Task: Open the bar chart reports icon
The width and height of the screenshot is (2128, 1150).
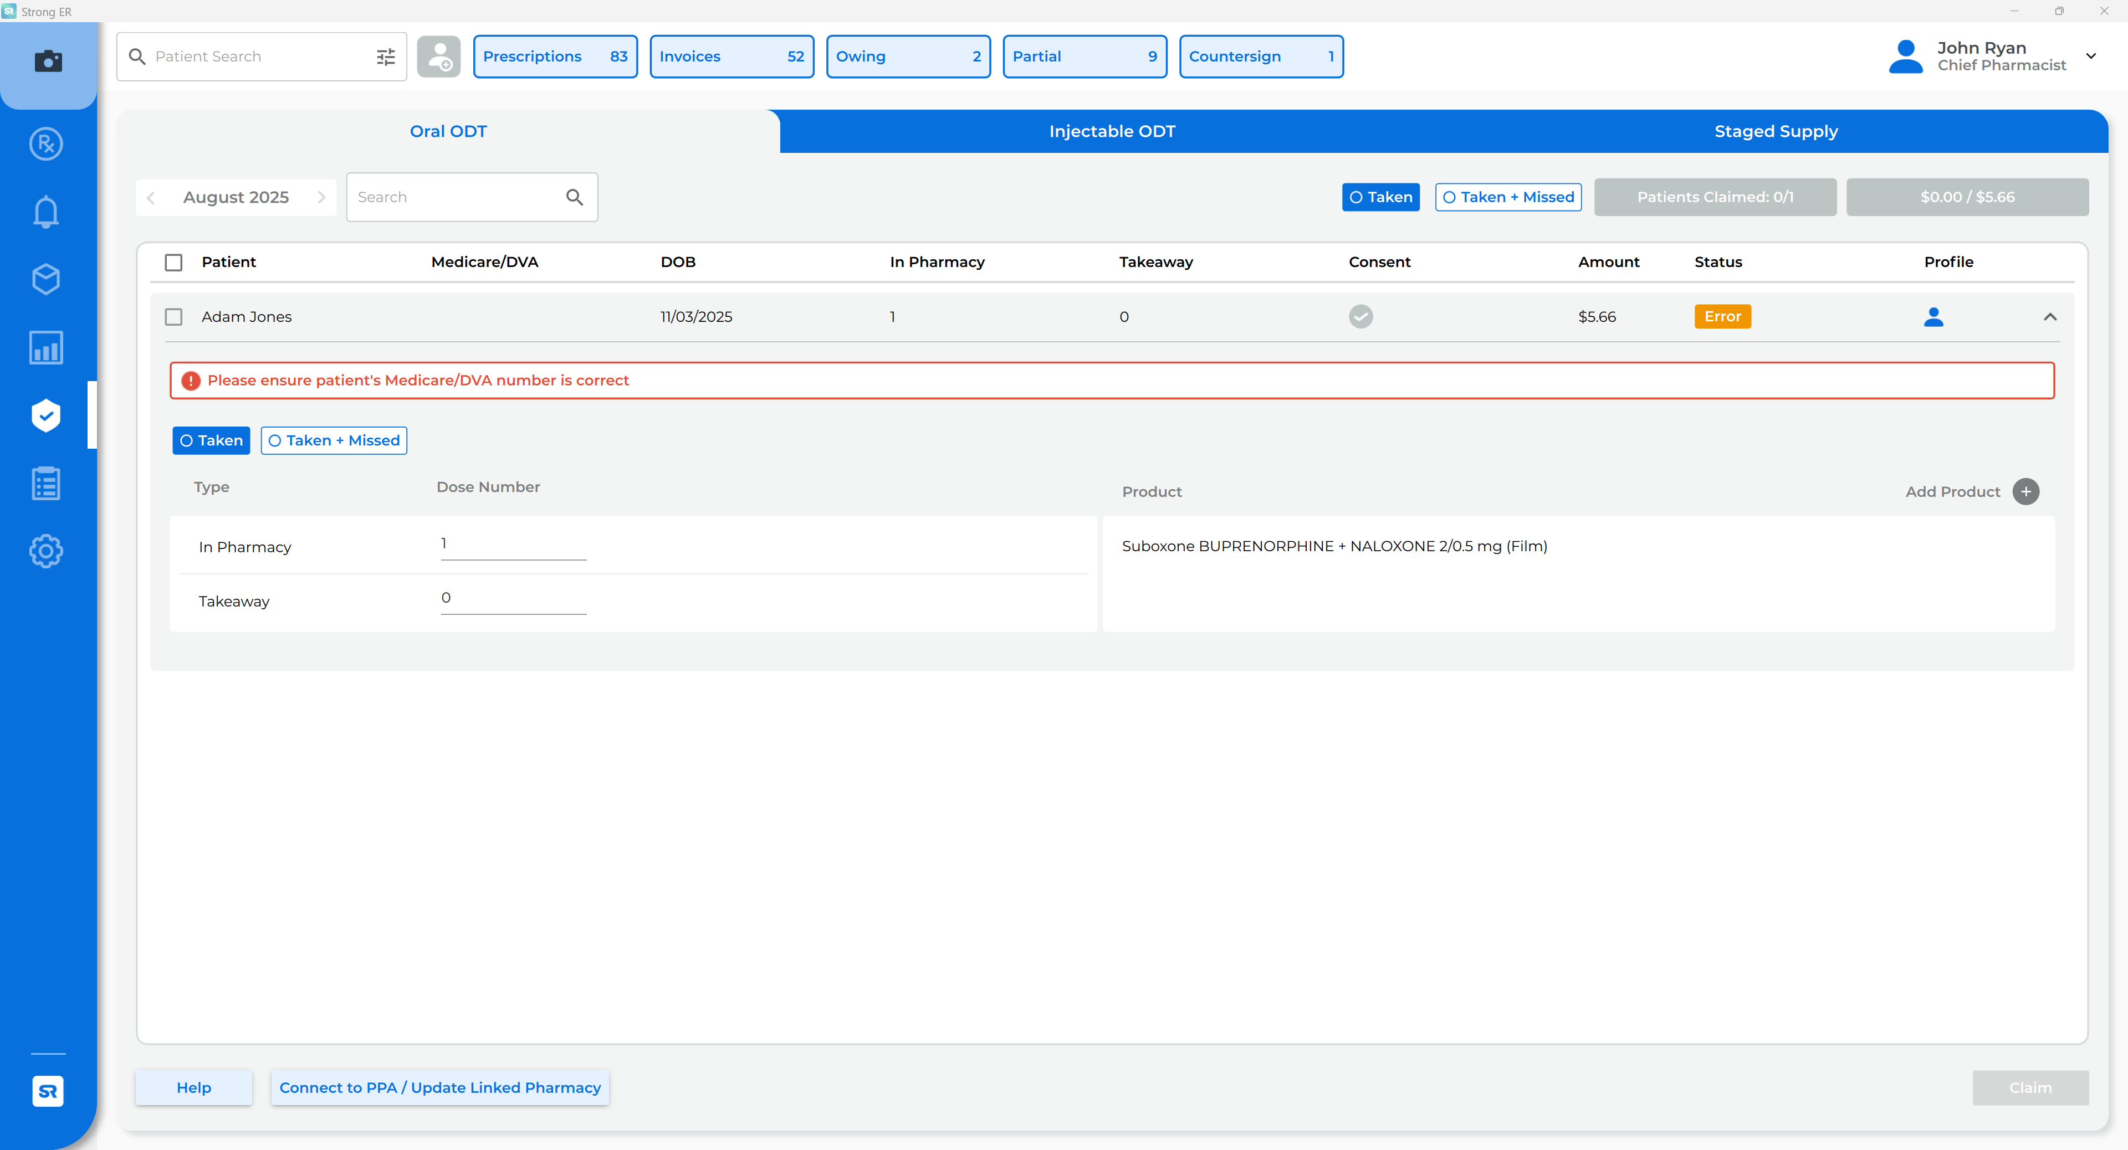Action: click(46, 347)
